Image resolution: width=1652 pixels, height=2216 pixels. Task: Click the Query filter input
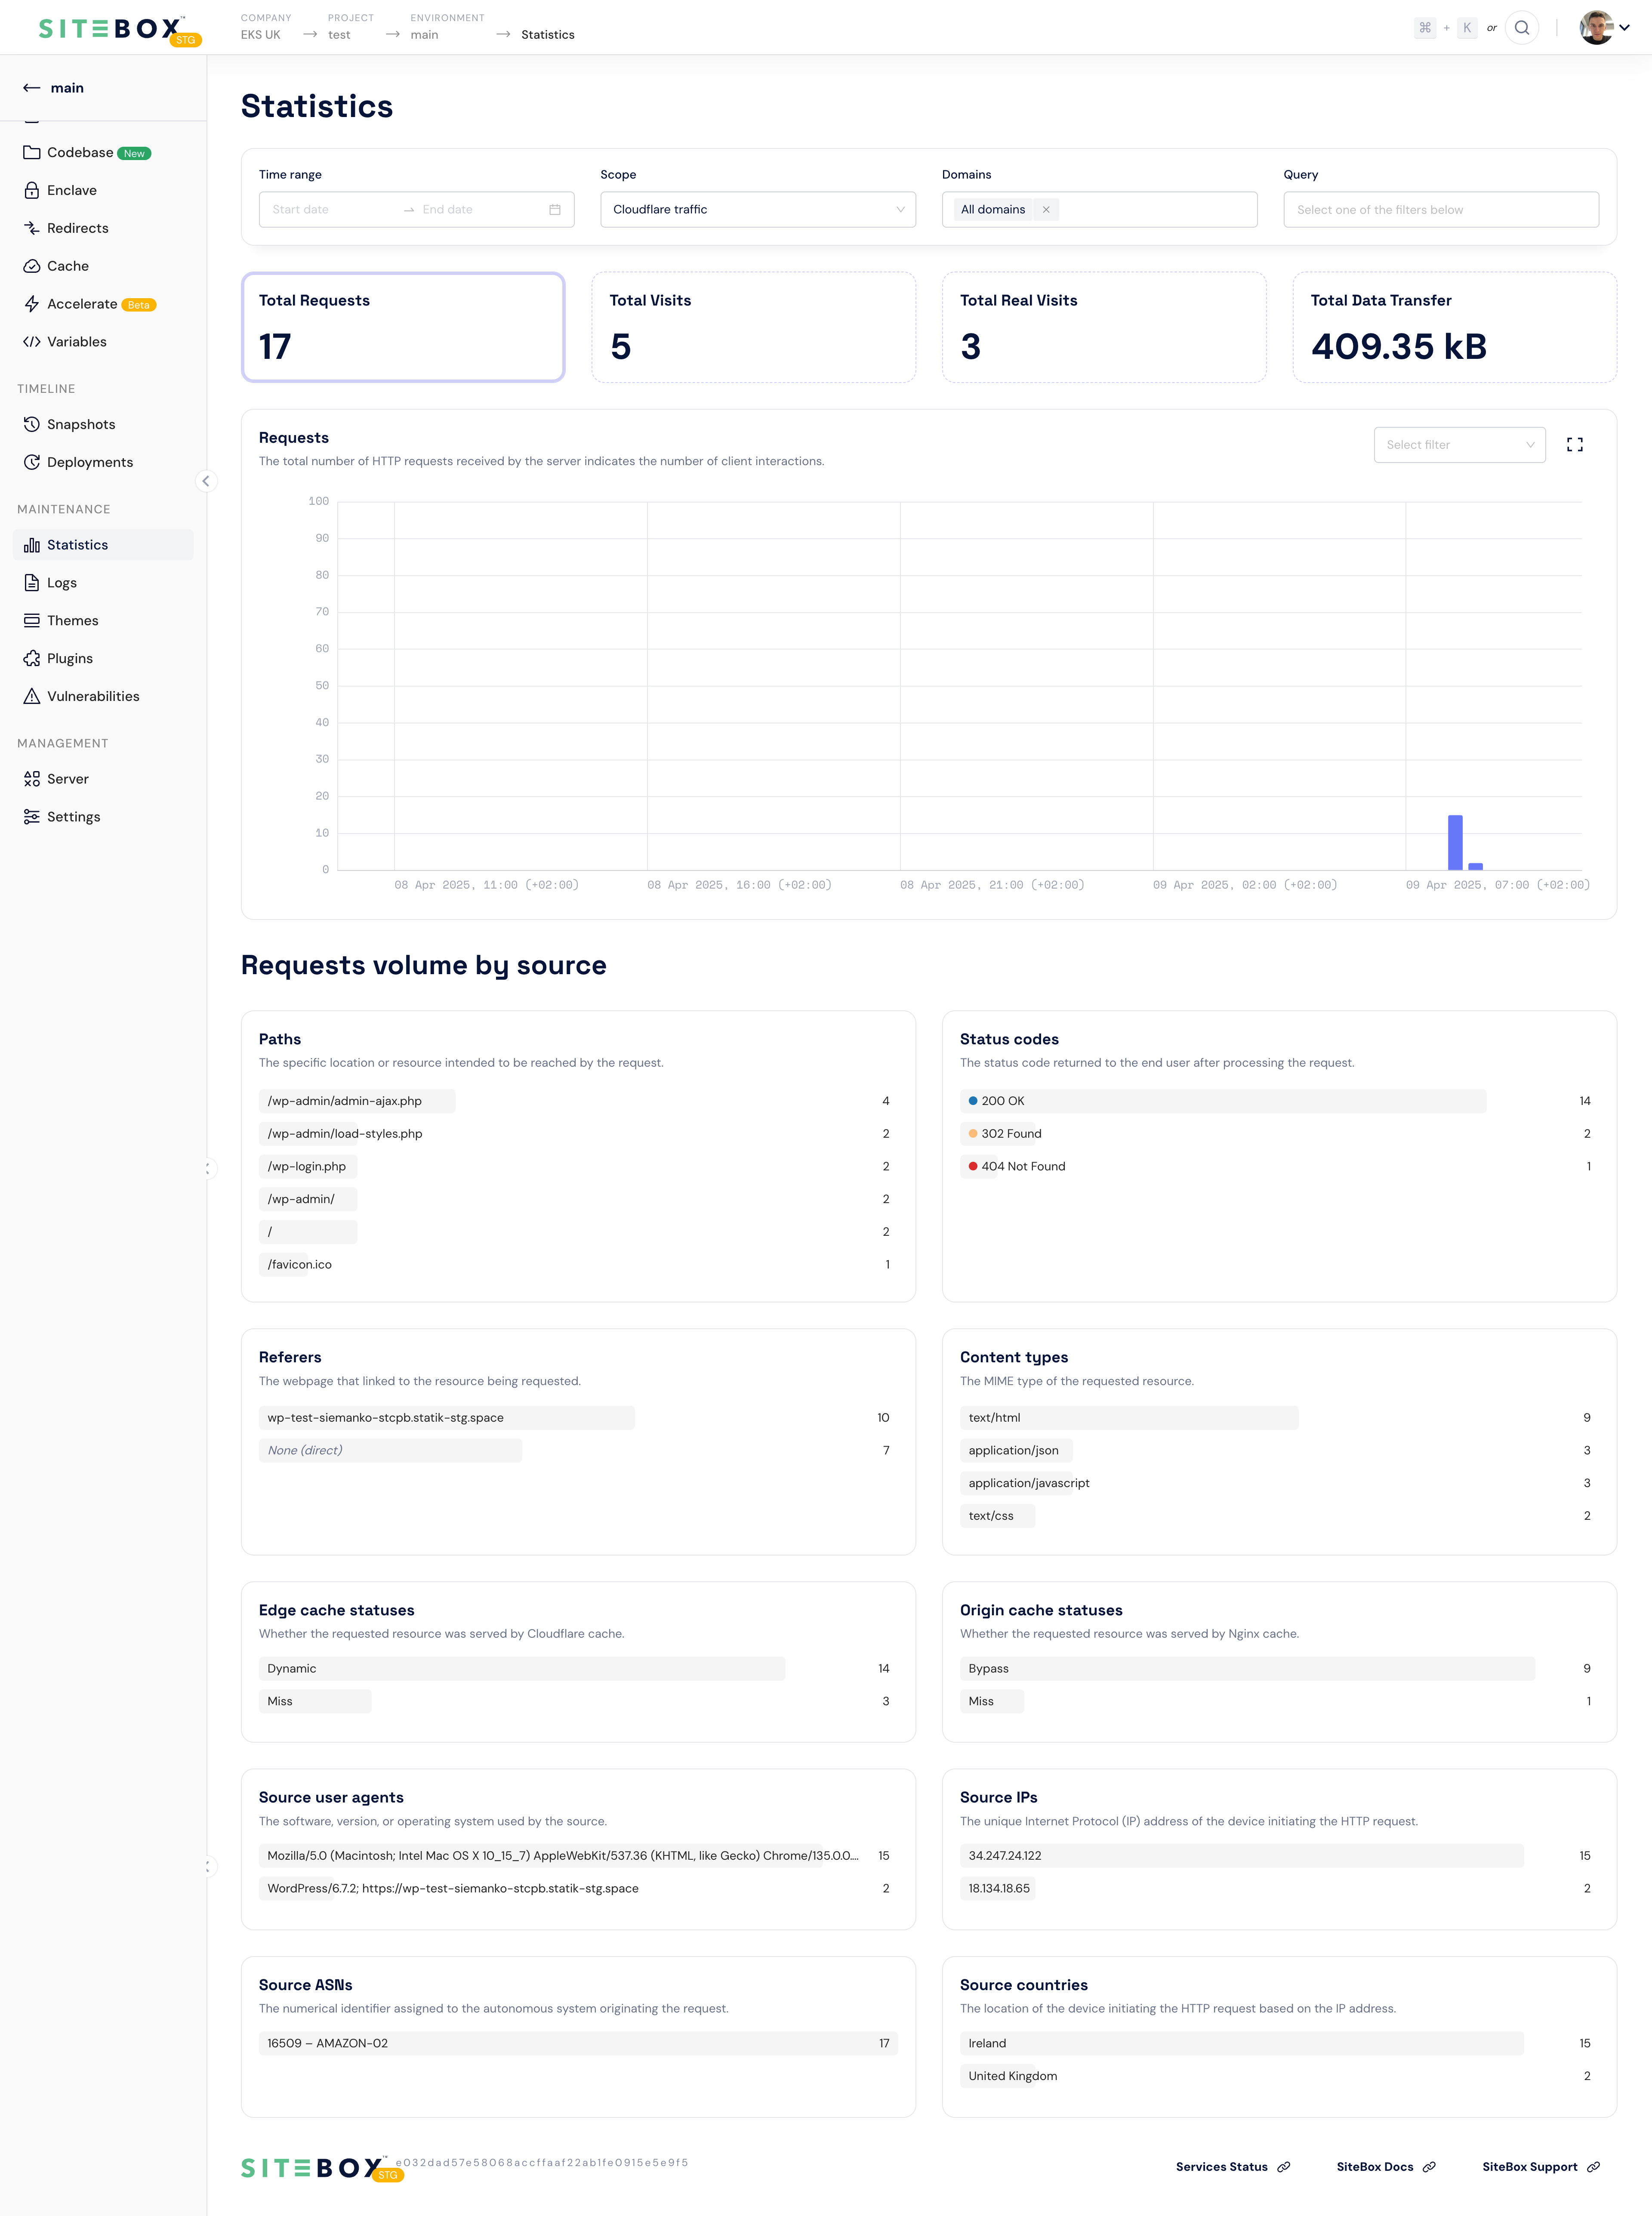click(x=1441, y=210)
